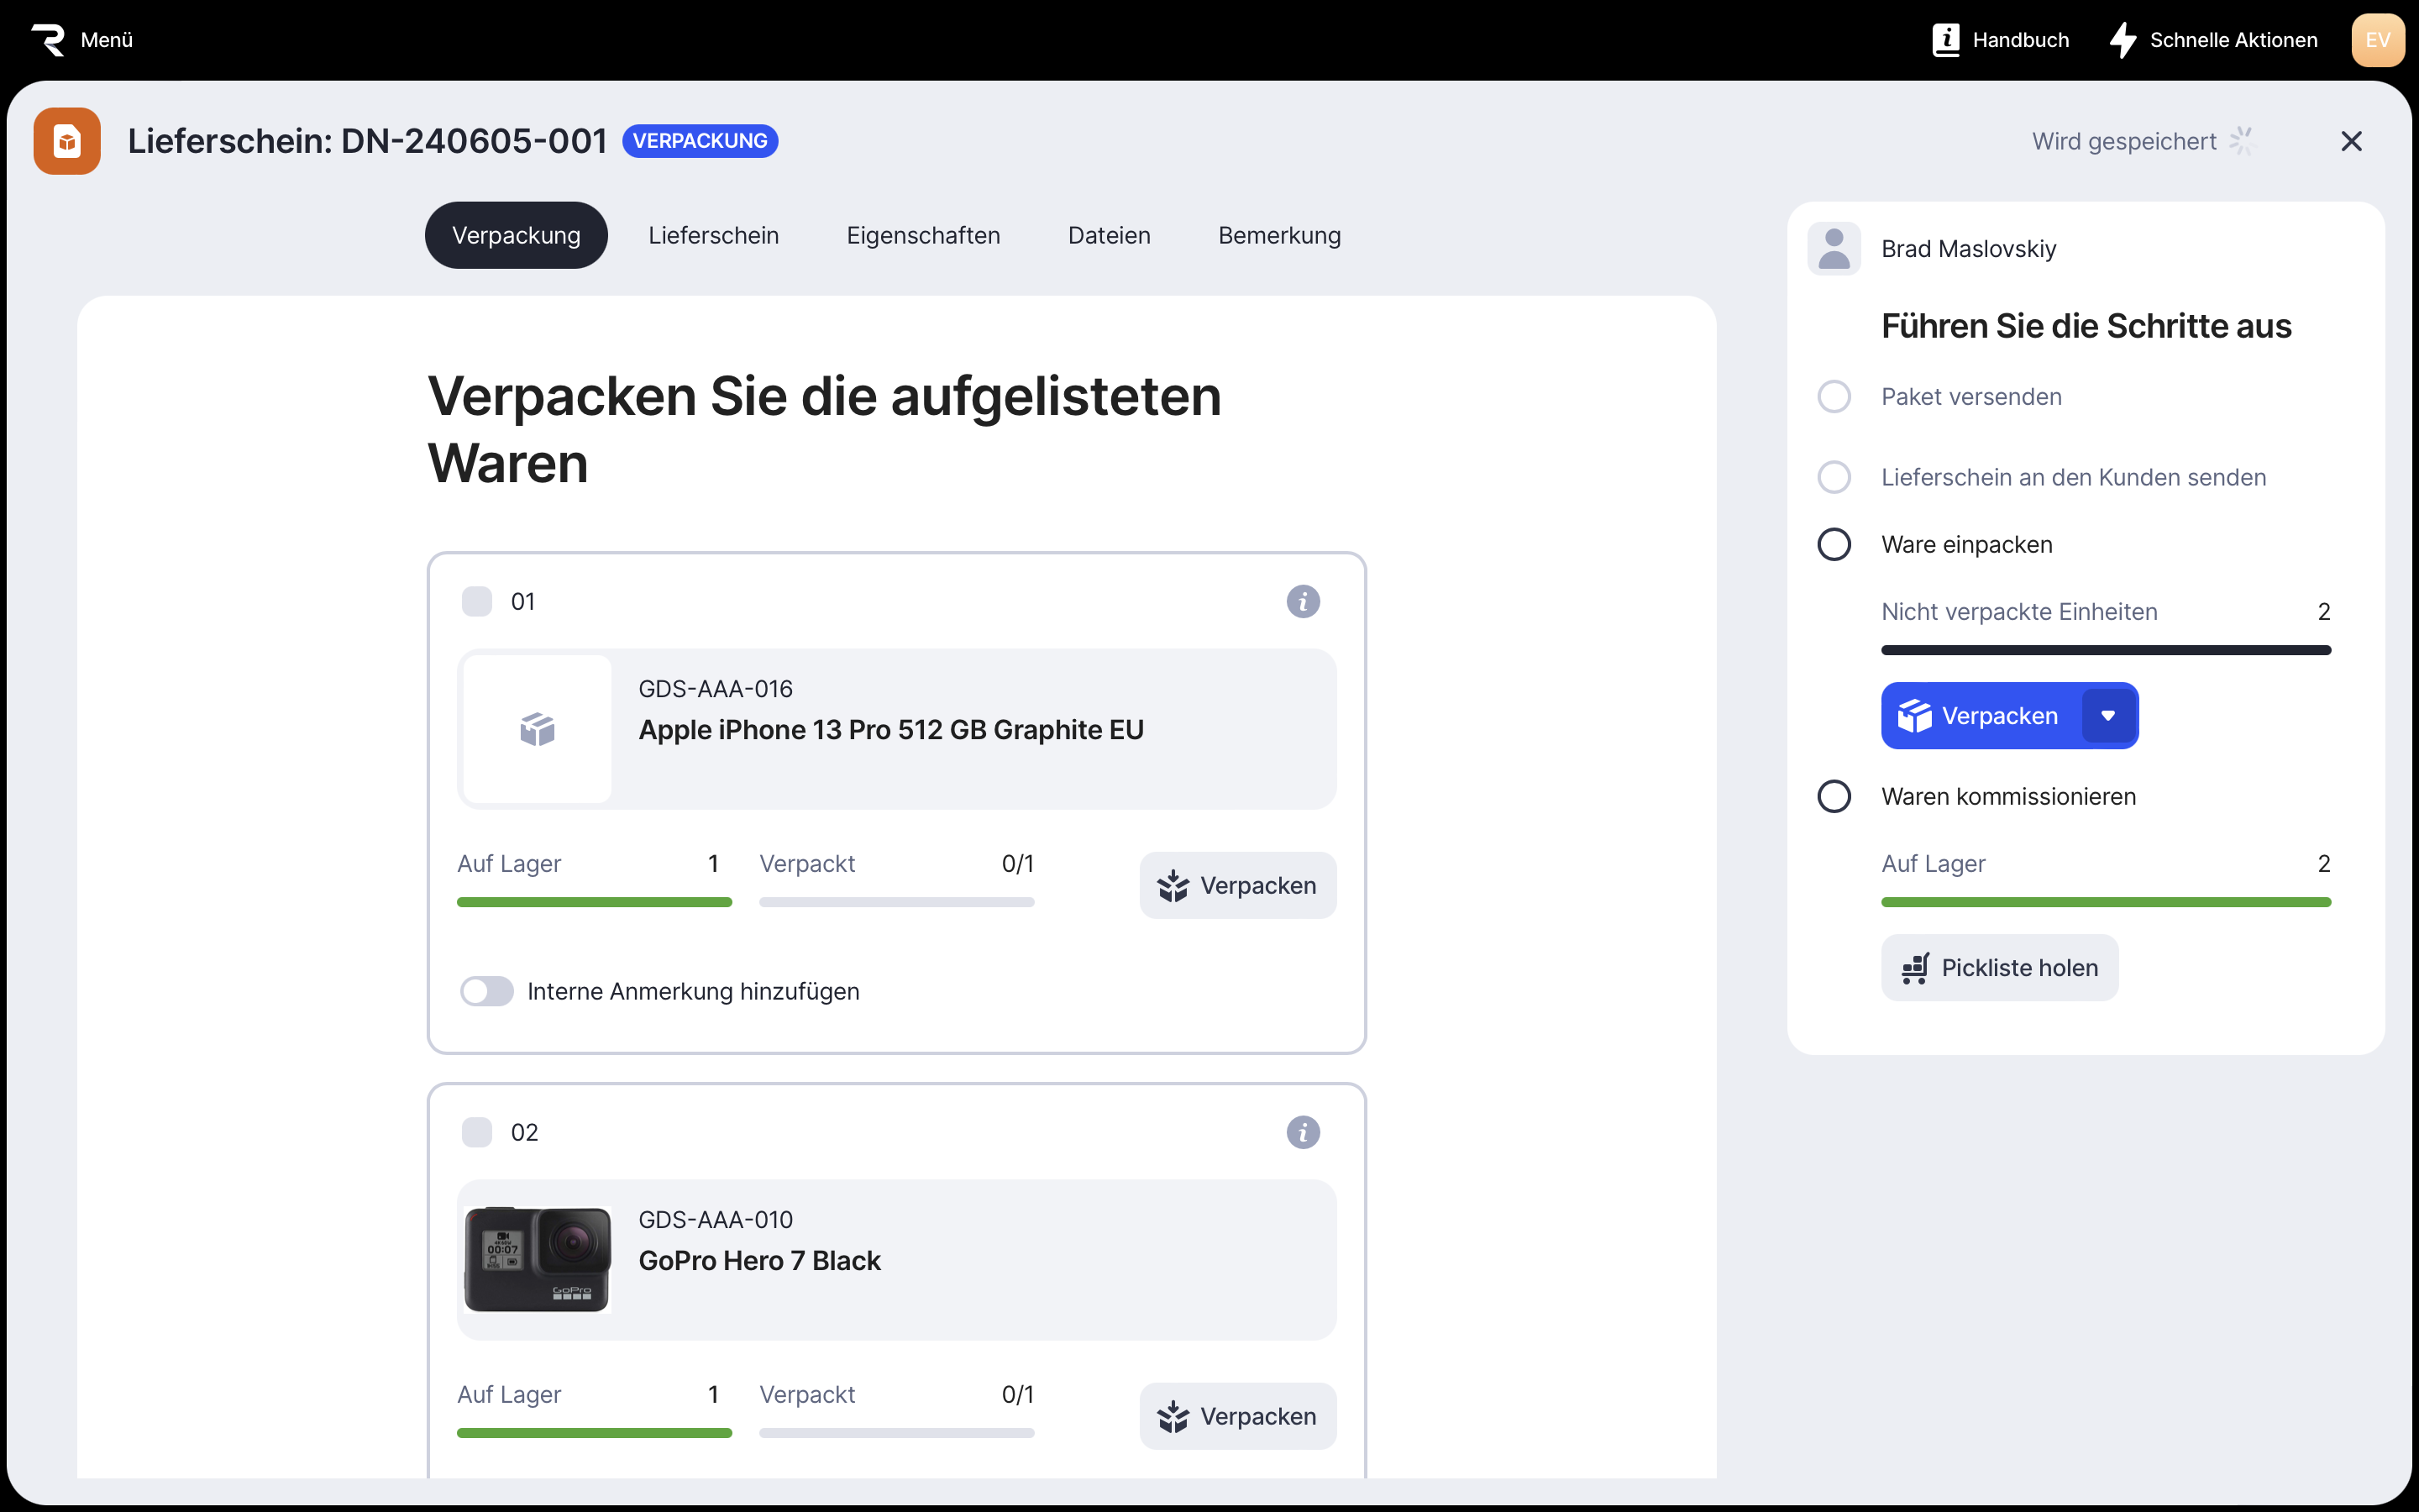Open the Handbuch manual icon
The image size is (2419, 1512).
(1945, 40)
